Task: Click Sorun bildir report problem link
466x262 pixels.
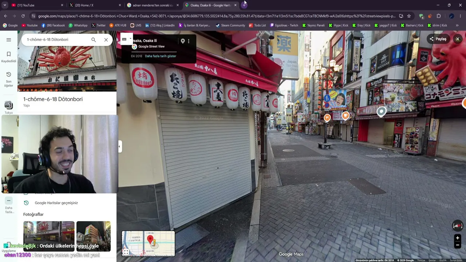Action: pyautogui.click(x=456, y=261)
